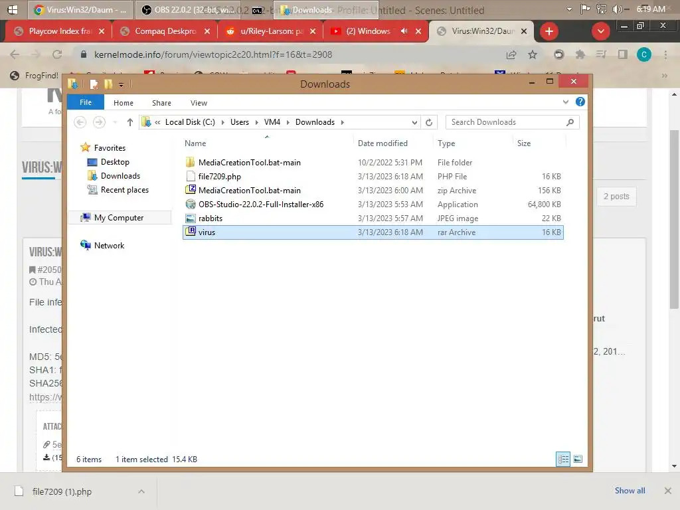Screen dimensions: 680x510
Task: Click Properties icon in quick access toolbar
Action: pyautogui.click(x=94, y=84)
